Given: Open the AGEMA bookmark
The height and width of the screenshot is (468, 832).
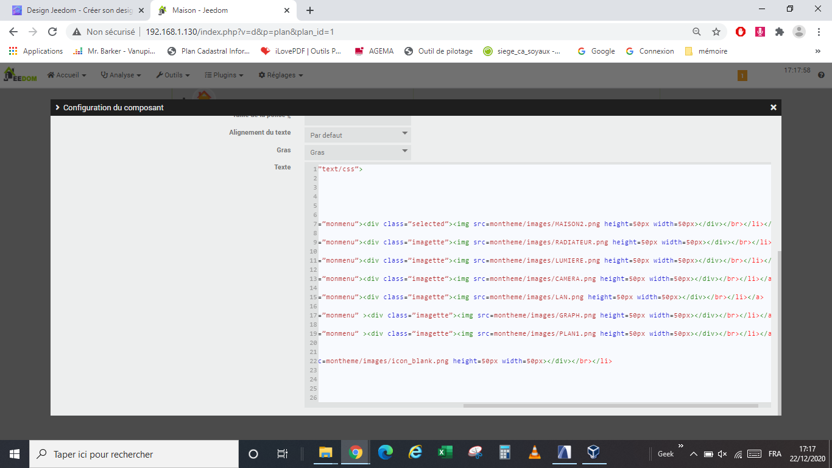Looking at the screenshot, I should [374, 51].
